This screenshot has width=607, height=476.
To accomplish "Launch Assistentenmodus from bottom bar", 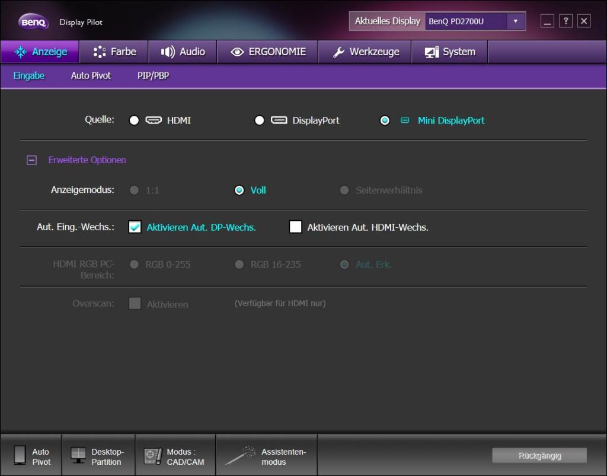I will coord(266,455).
